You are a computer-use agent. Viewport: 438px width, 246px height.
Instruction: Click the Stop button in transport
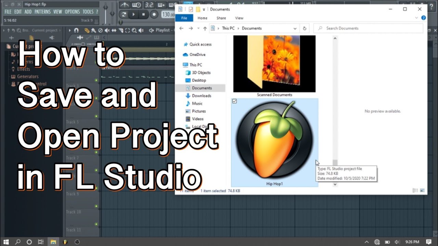pos(143,14)
